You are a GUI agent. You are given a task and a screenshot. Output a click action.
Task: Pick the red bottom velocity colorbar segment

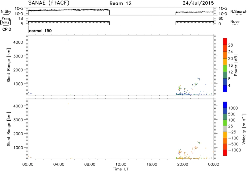(225, 153)
